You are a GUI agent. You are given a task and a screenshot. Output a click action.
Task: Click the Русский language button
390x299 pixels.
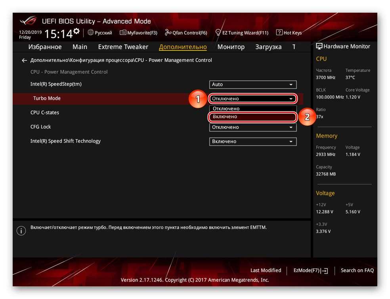point(100,33)
